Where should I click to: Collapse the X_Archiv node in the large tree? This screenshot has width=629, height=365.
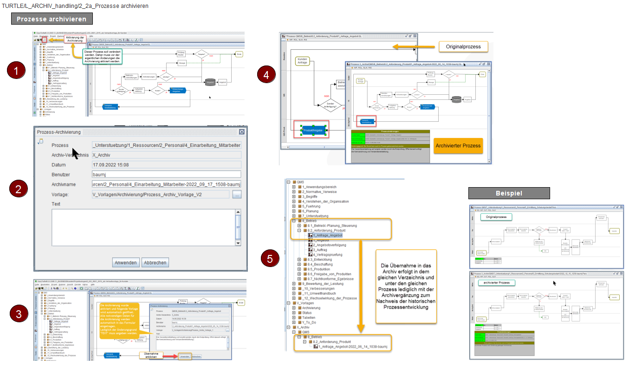click(288, 327)
